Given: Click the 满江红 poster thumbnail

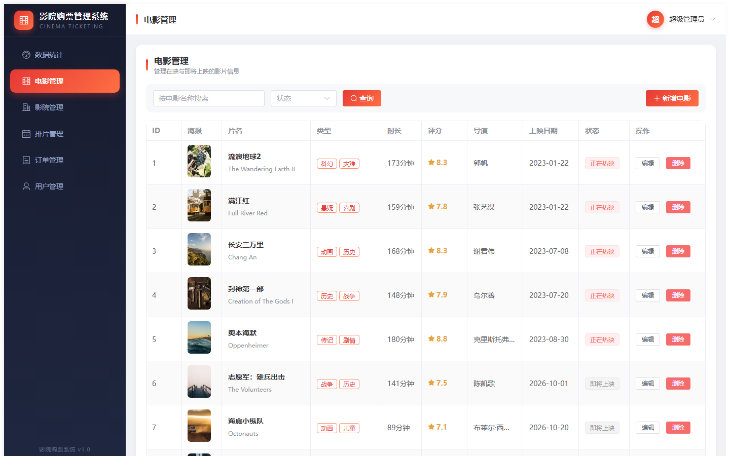Looking at the screenshot, I should (x=199, y=205).
